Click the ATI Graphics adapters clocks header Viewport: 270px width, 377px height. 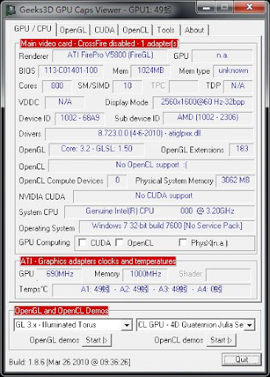[x=98, y=261]
